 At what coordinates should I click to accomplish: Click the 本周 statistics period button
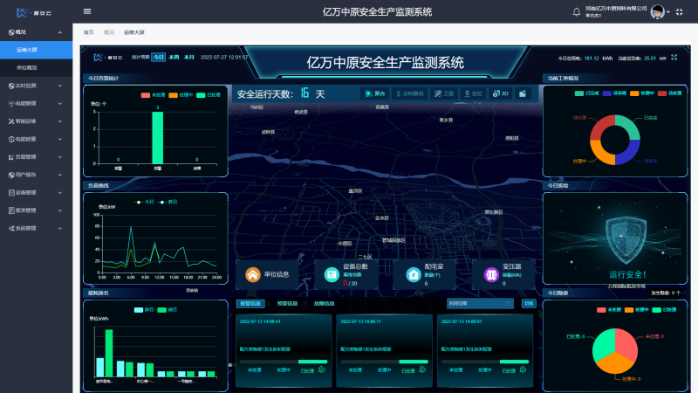tap(173, 57)
